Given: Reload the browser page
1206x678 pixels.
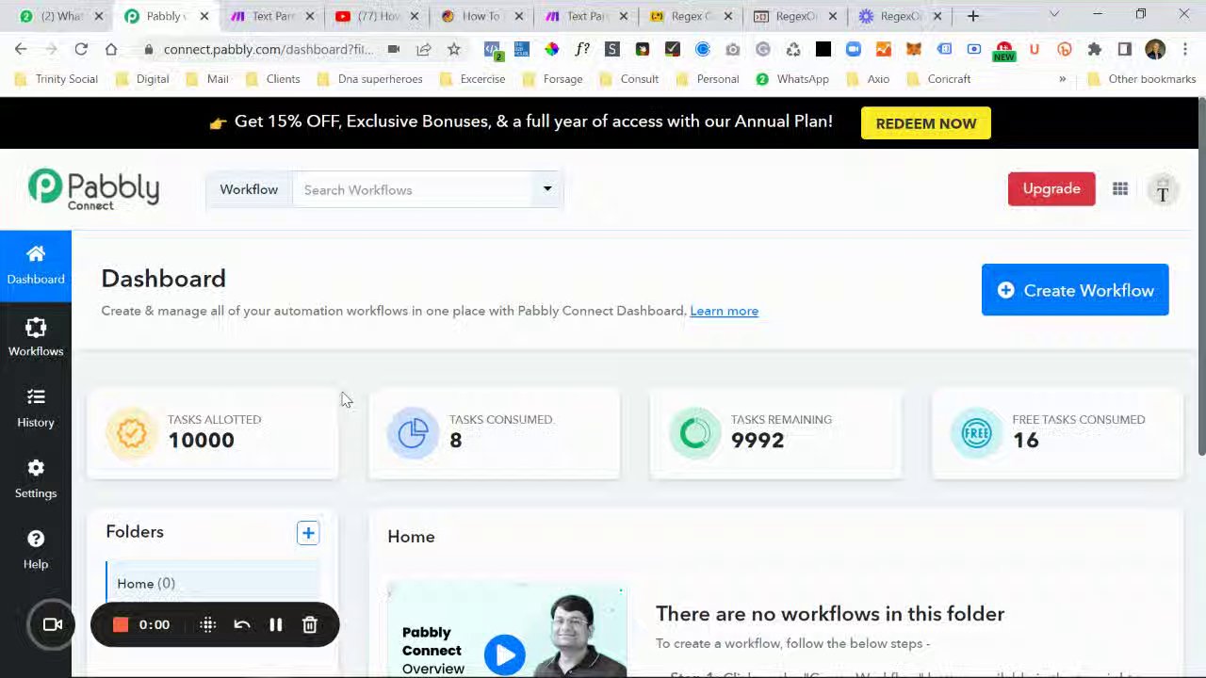Looking at the screenshot, I should click(x=81, y=49).
